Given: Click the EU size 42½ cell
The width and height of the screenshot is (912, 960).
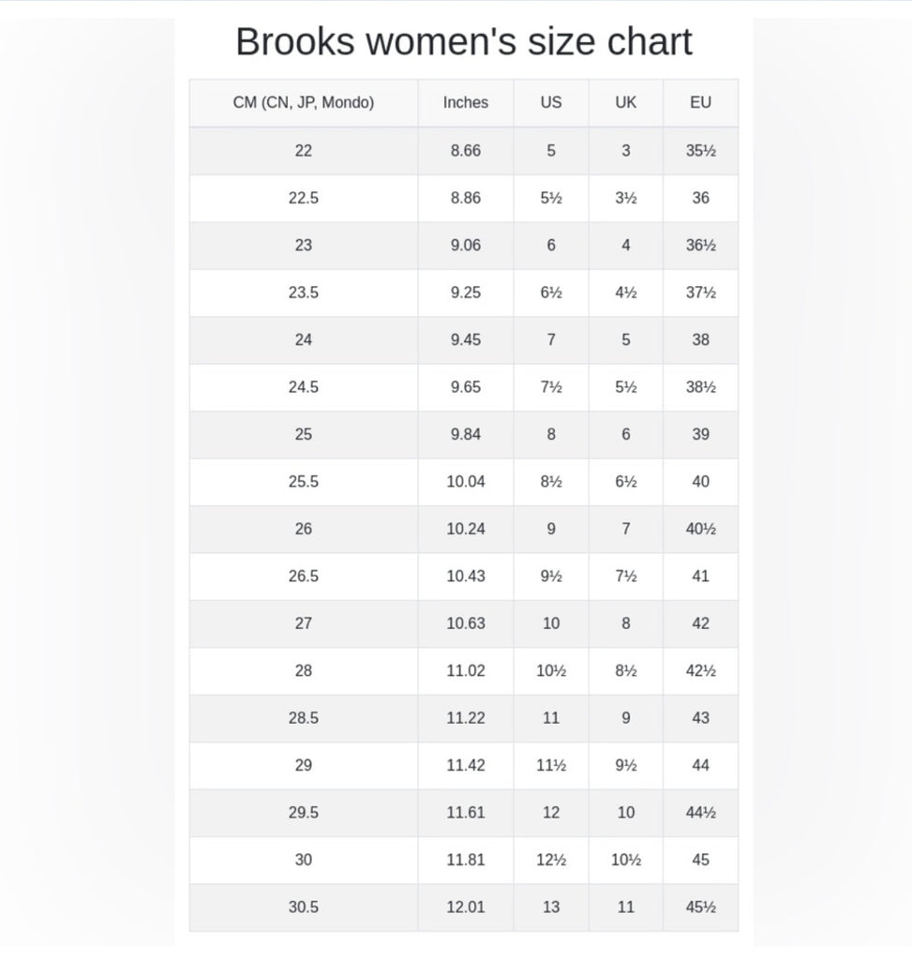Looking at the screenshot, I should tap(700, 671).
